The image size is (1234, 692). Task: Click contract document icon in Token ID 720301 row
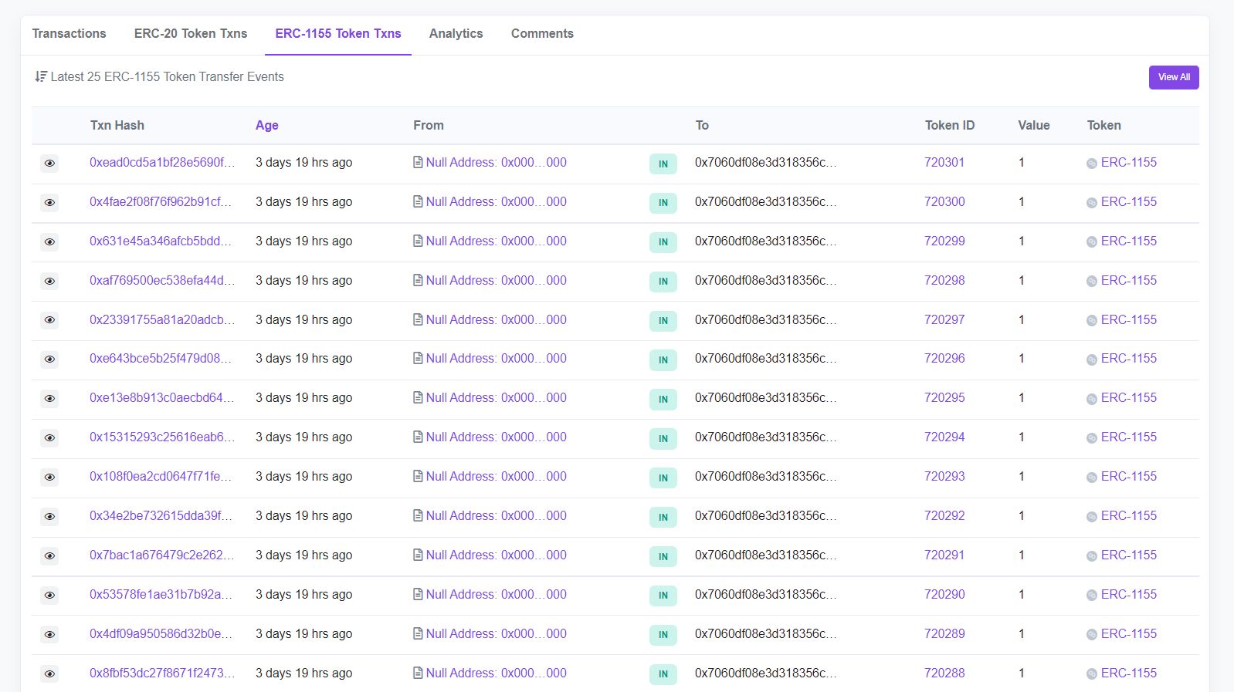418,162
